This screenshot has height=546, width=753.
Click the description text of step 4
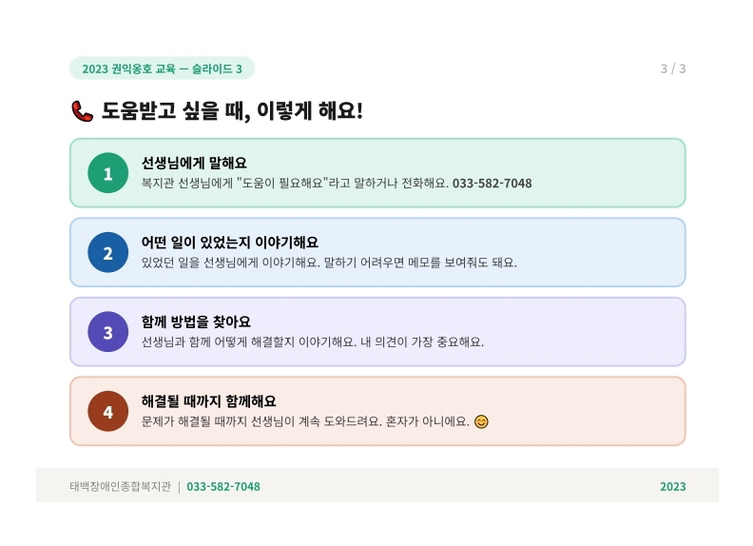click(x=304, y=421)
